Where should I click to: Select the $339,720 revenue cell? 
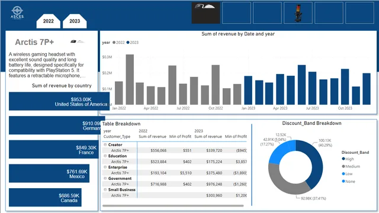[214, 150]
